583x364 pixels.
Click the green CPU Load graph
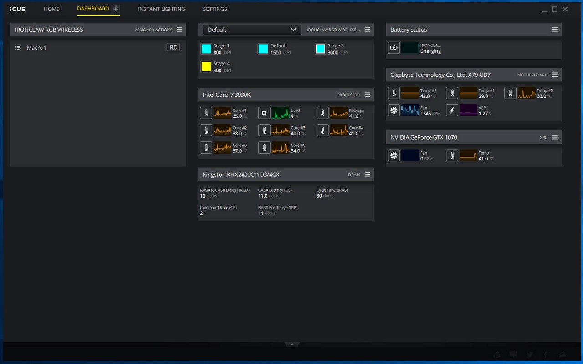(x=281, y=113)
